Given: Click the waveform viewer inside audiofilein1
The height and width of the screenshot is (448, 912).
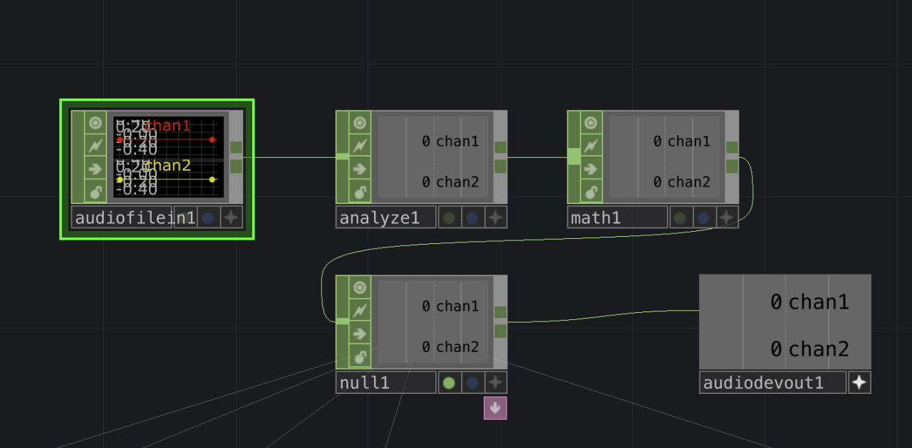Looking at the screenshot, I should (x=168, y=157).
